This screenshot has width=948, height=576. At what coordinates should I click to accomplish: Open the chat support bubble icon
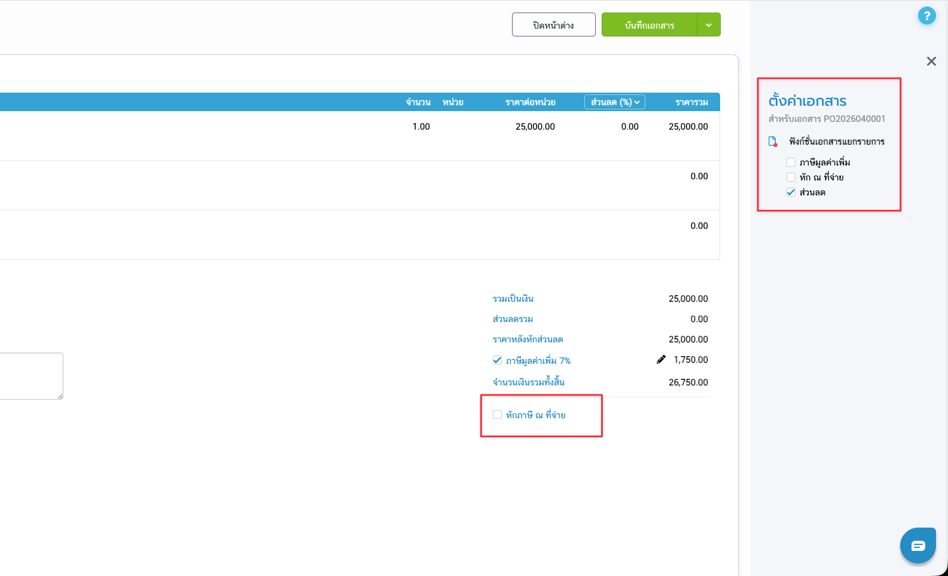tap(917, 545)
